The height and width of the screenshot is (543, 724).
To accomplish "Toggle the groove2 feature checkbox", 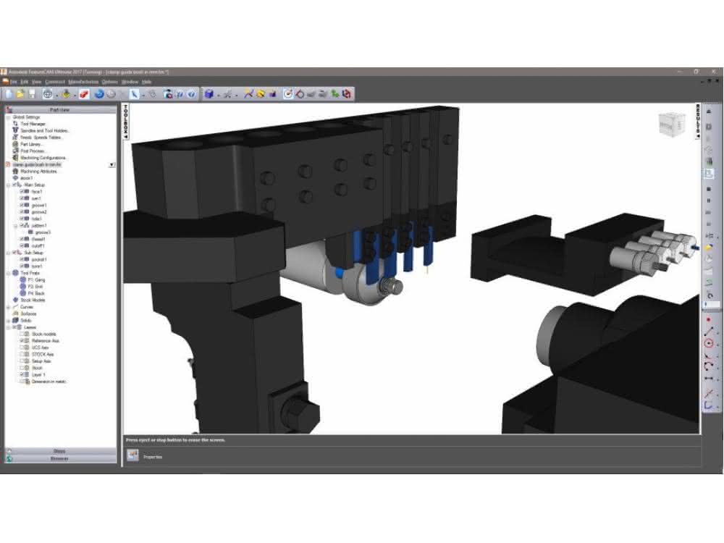I will [21, 212].
